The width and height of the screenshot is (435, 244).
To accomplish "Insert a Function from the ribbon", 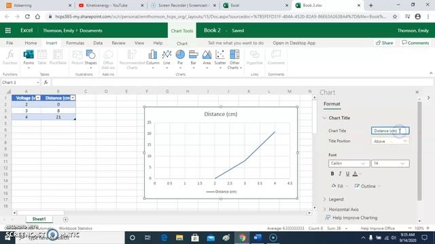I will (x=10, y=57).
